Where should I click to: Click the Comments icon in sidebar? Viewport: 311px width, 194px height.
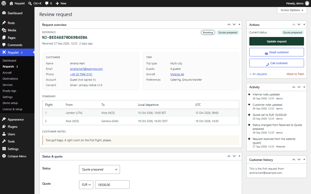tap(4, 45)
